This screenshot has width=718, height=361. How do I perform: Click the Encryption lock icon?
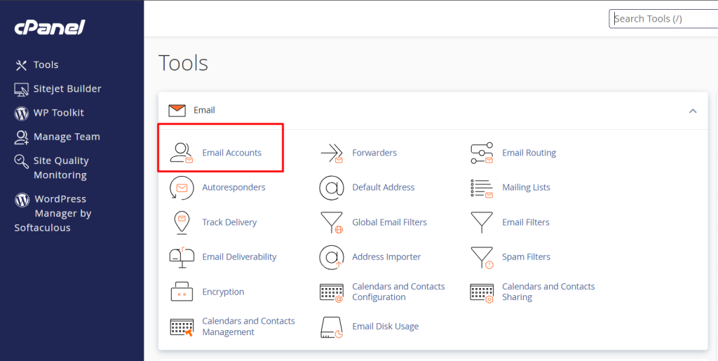click(x=182, y=292)
